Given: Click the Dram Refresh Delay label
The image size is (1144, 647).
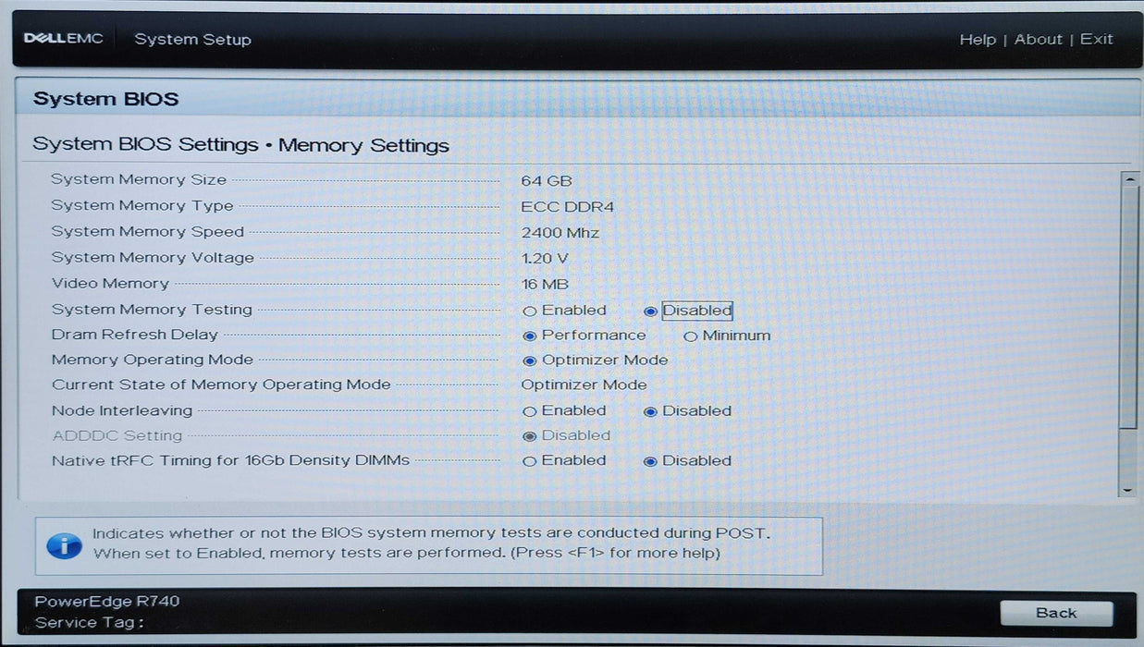Looking at the screenshot, I should [x=135, y=335].
